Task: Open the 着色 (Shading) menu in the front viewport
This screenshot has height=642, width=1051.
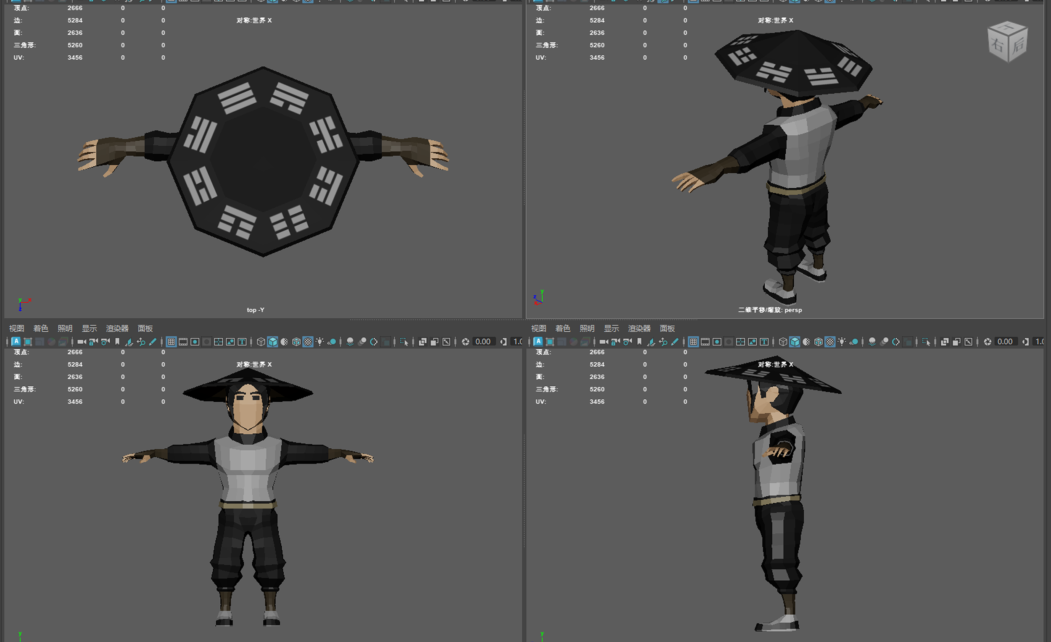Action: [40, 328]
